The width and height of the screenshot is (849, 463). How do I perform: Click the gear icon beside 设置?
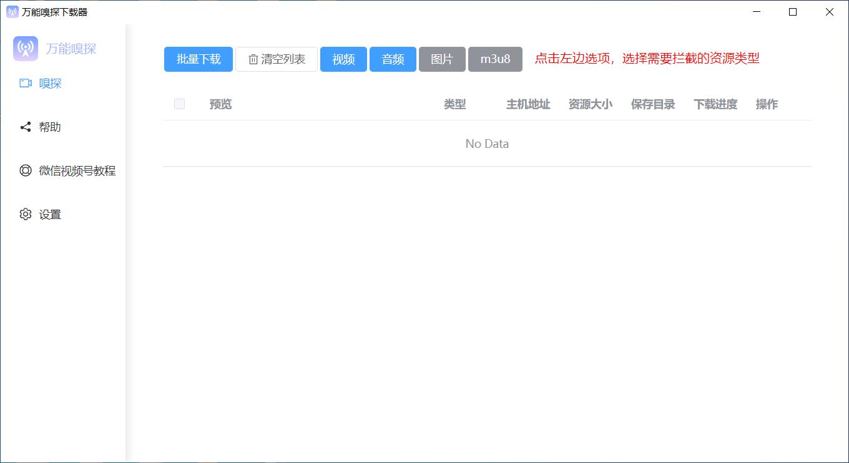26,214
